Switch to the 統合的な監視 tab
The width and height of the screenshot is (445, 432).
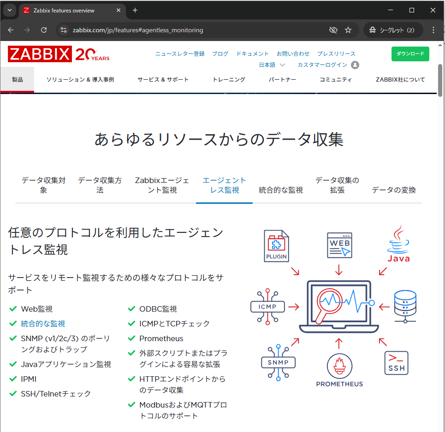(281, 190)
